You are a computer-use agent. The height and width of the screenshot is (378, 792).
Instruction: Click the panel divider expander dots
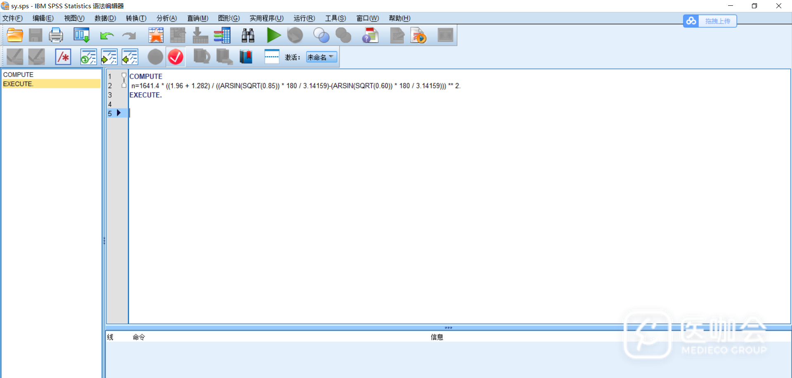point(448,328)
